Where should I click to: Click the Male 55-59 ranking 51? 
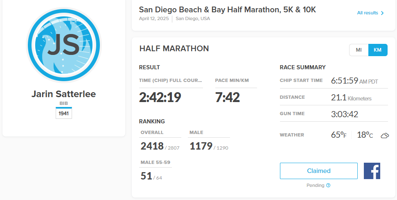pos(146,176)
